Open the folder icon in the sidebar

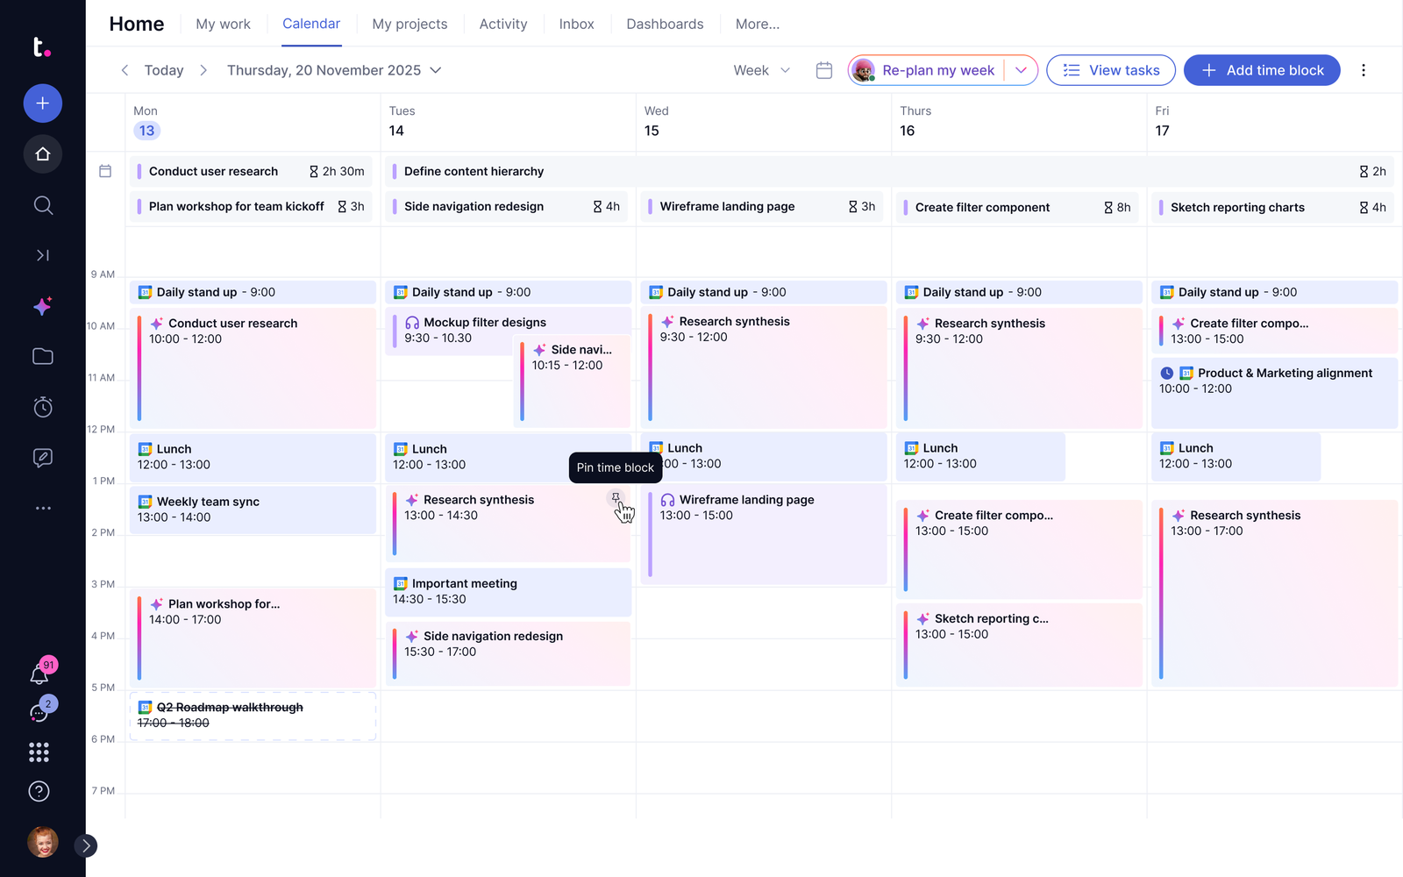(42, 356)
